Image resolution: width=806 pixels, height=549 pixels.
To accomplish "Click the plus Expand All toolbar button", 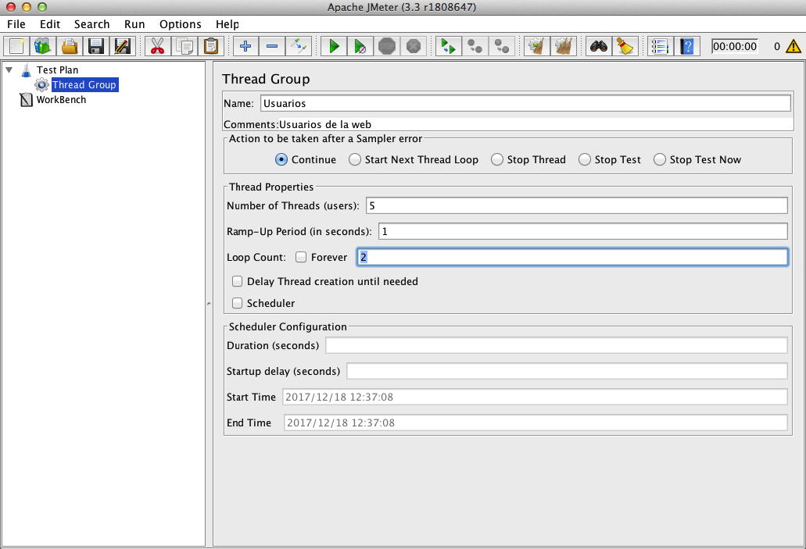I will [x=245, y=46].
